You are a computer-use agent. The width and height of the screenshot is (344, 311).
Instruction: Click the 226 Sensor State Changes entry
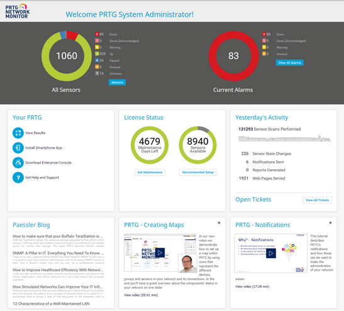[266, 154]
